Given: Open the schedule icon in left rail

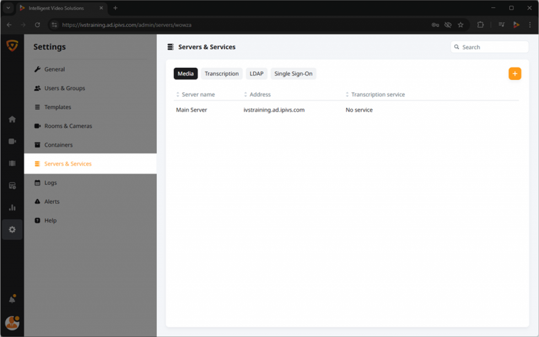Looking at the screenshot, I should [12, 186].
